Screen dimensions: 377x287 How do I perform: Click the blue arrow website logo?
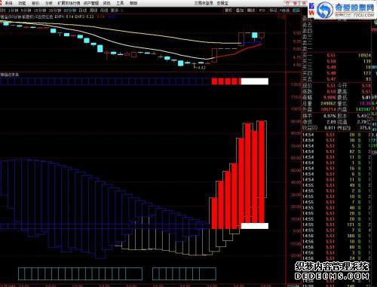coord(324,11)
